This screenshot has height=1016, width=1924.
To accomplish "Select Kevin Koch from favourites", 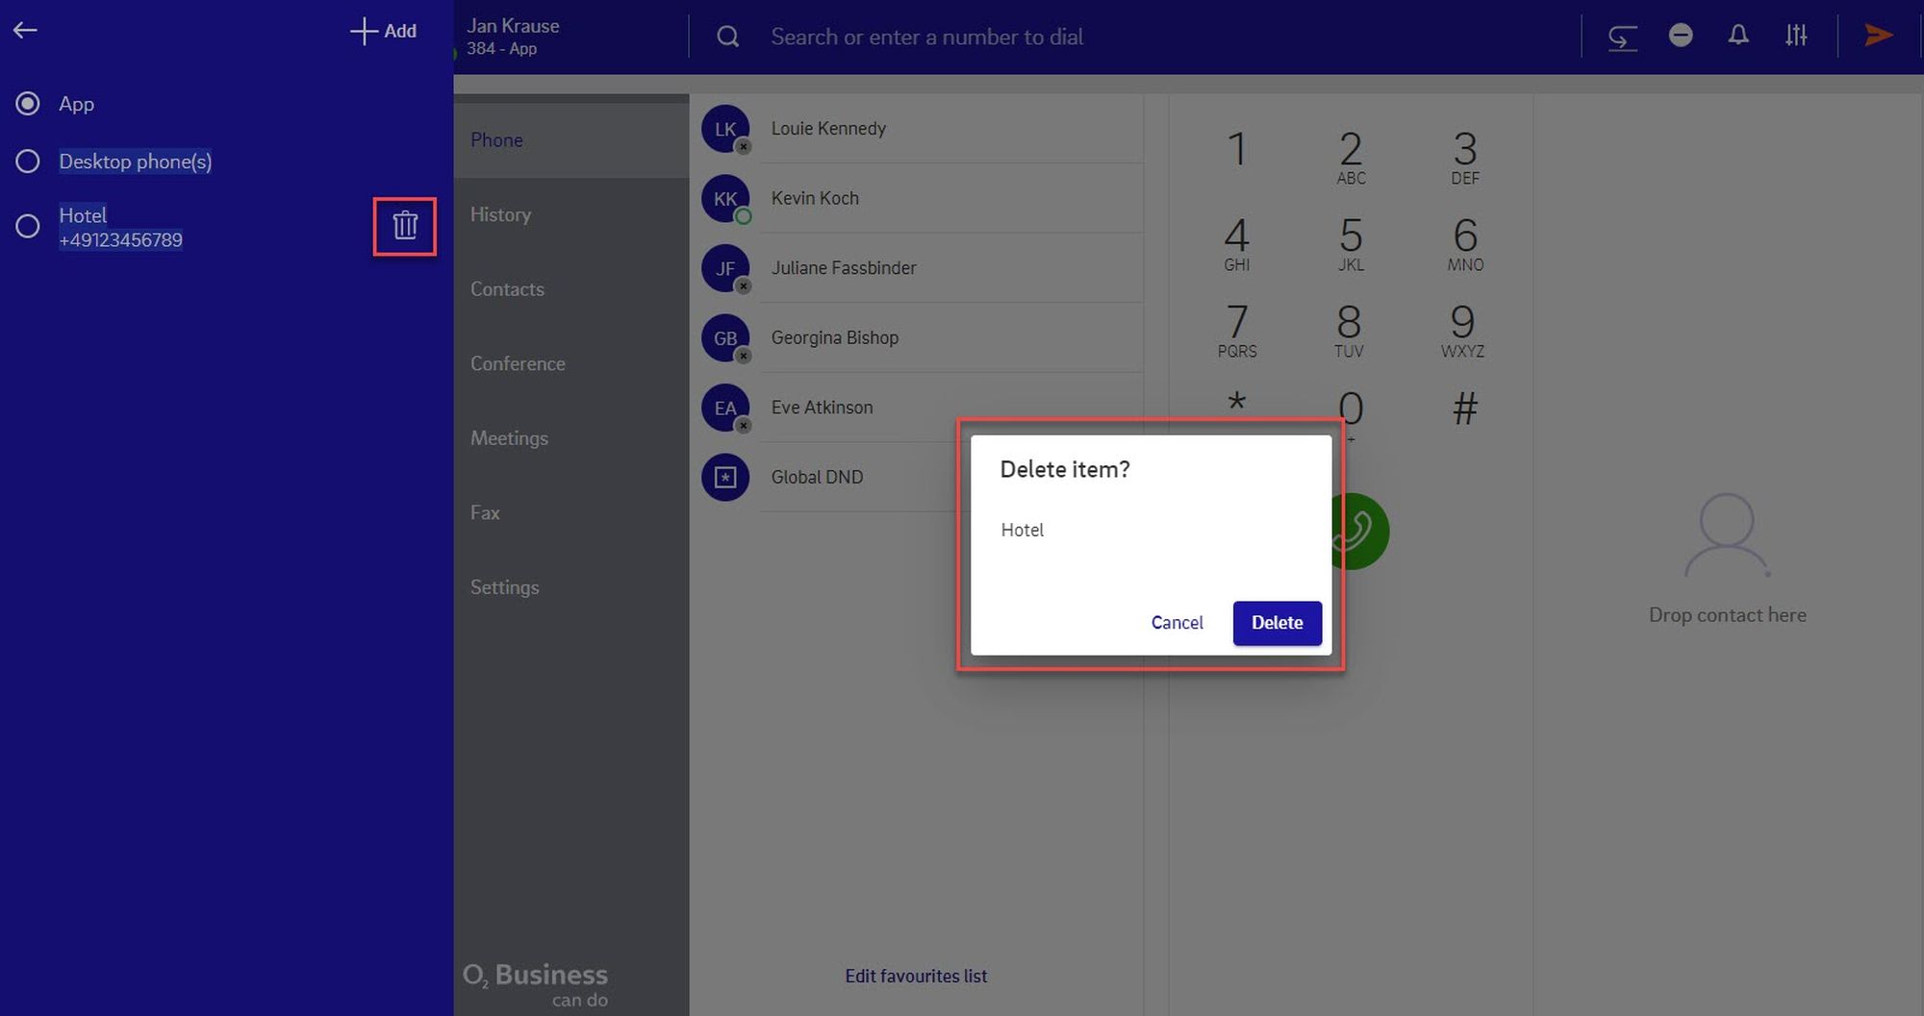I will point(815,198).
